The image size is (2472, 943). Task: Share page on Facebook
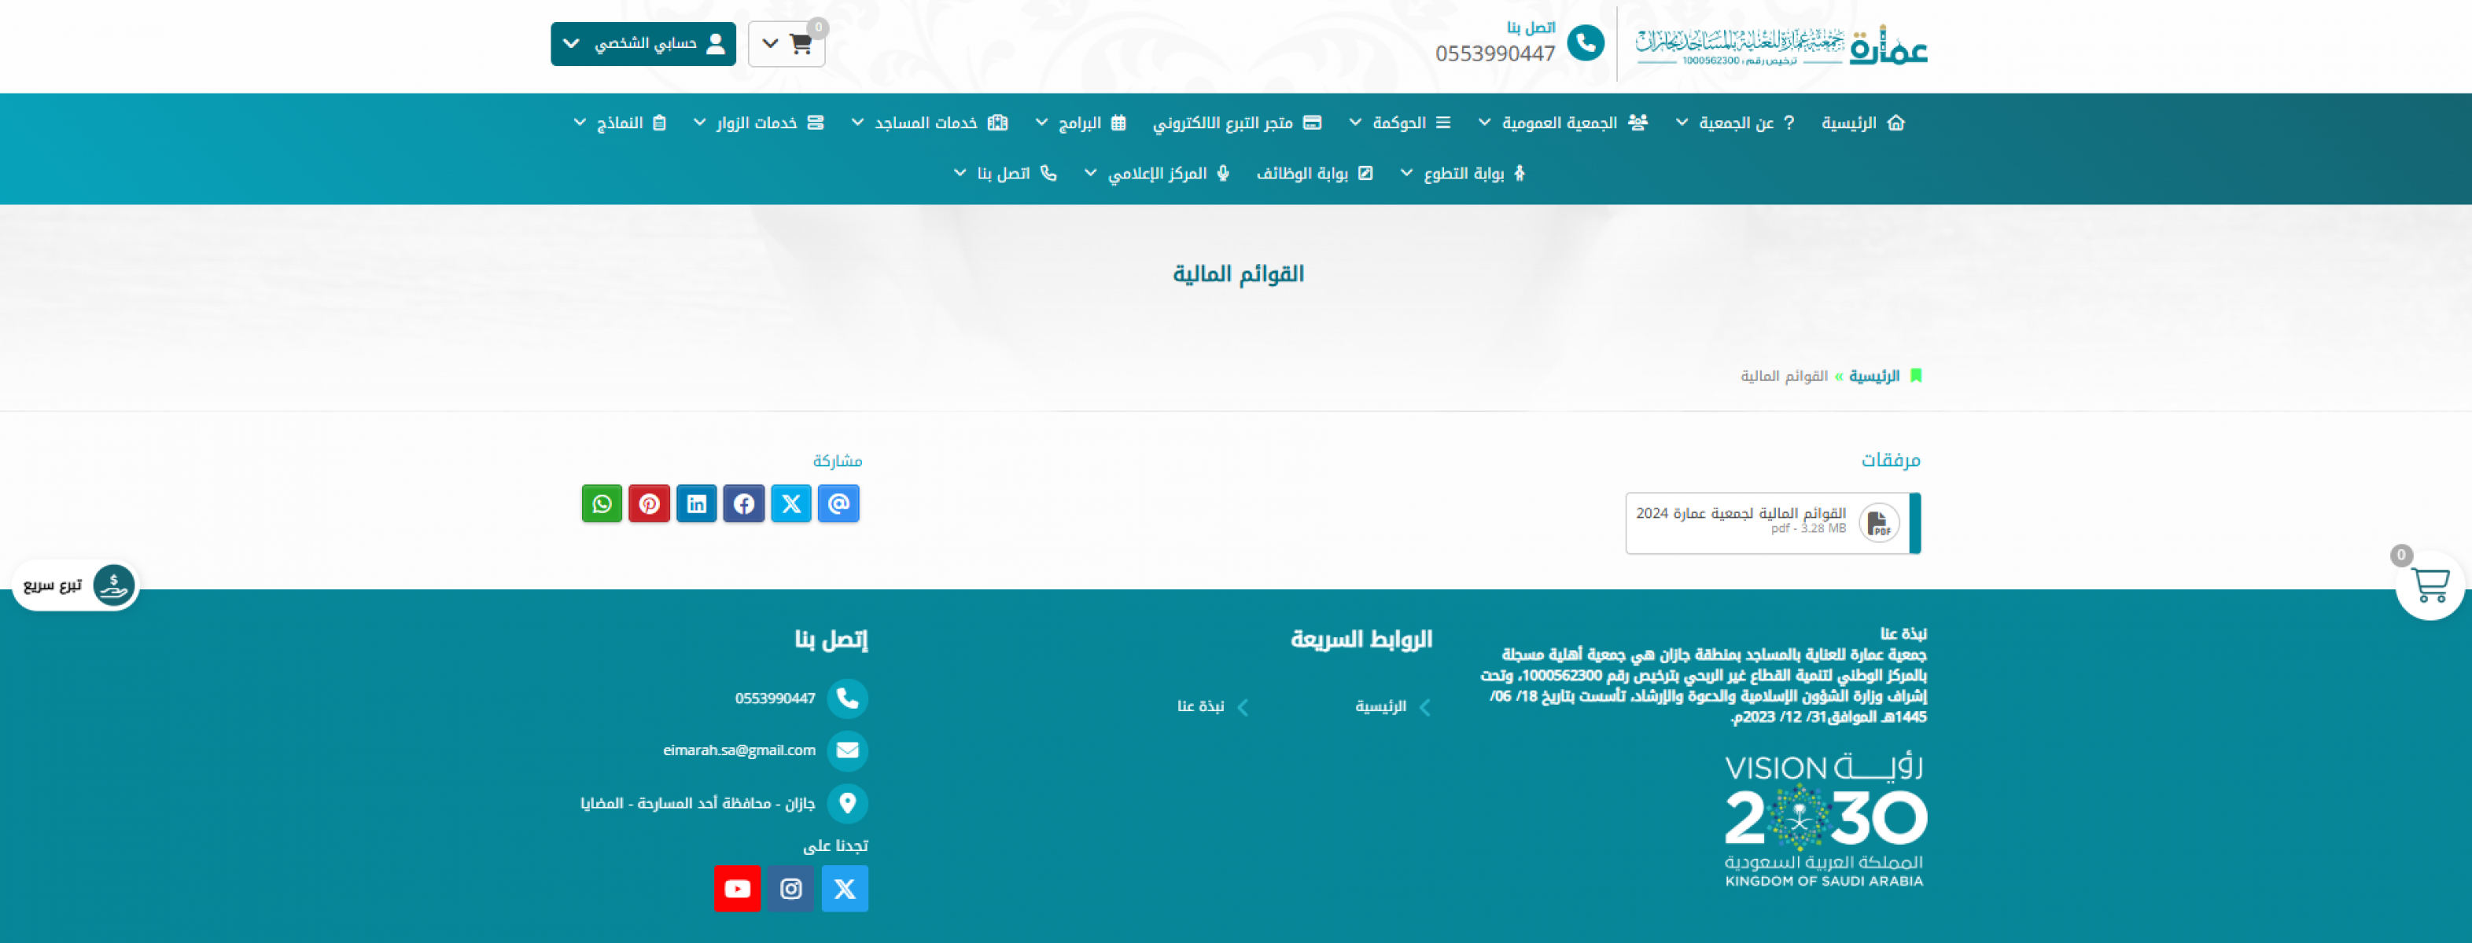point(744,503)
